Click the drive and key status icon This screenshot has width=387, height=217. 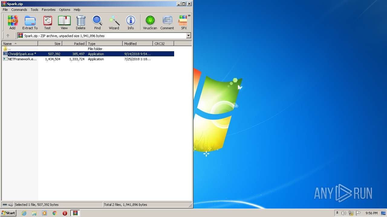tap(8, 205)
